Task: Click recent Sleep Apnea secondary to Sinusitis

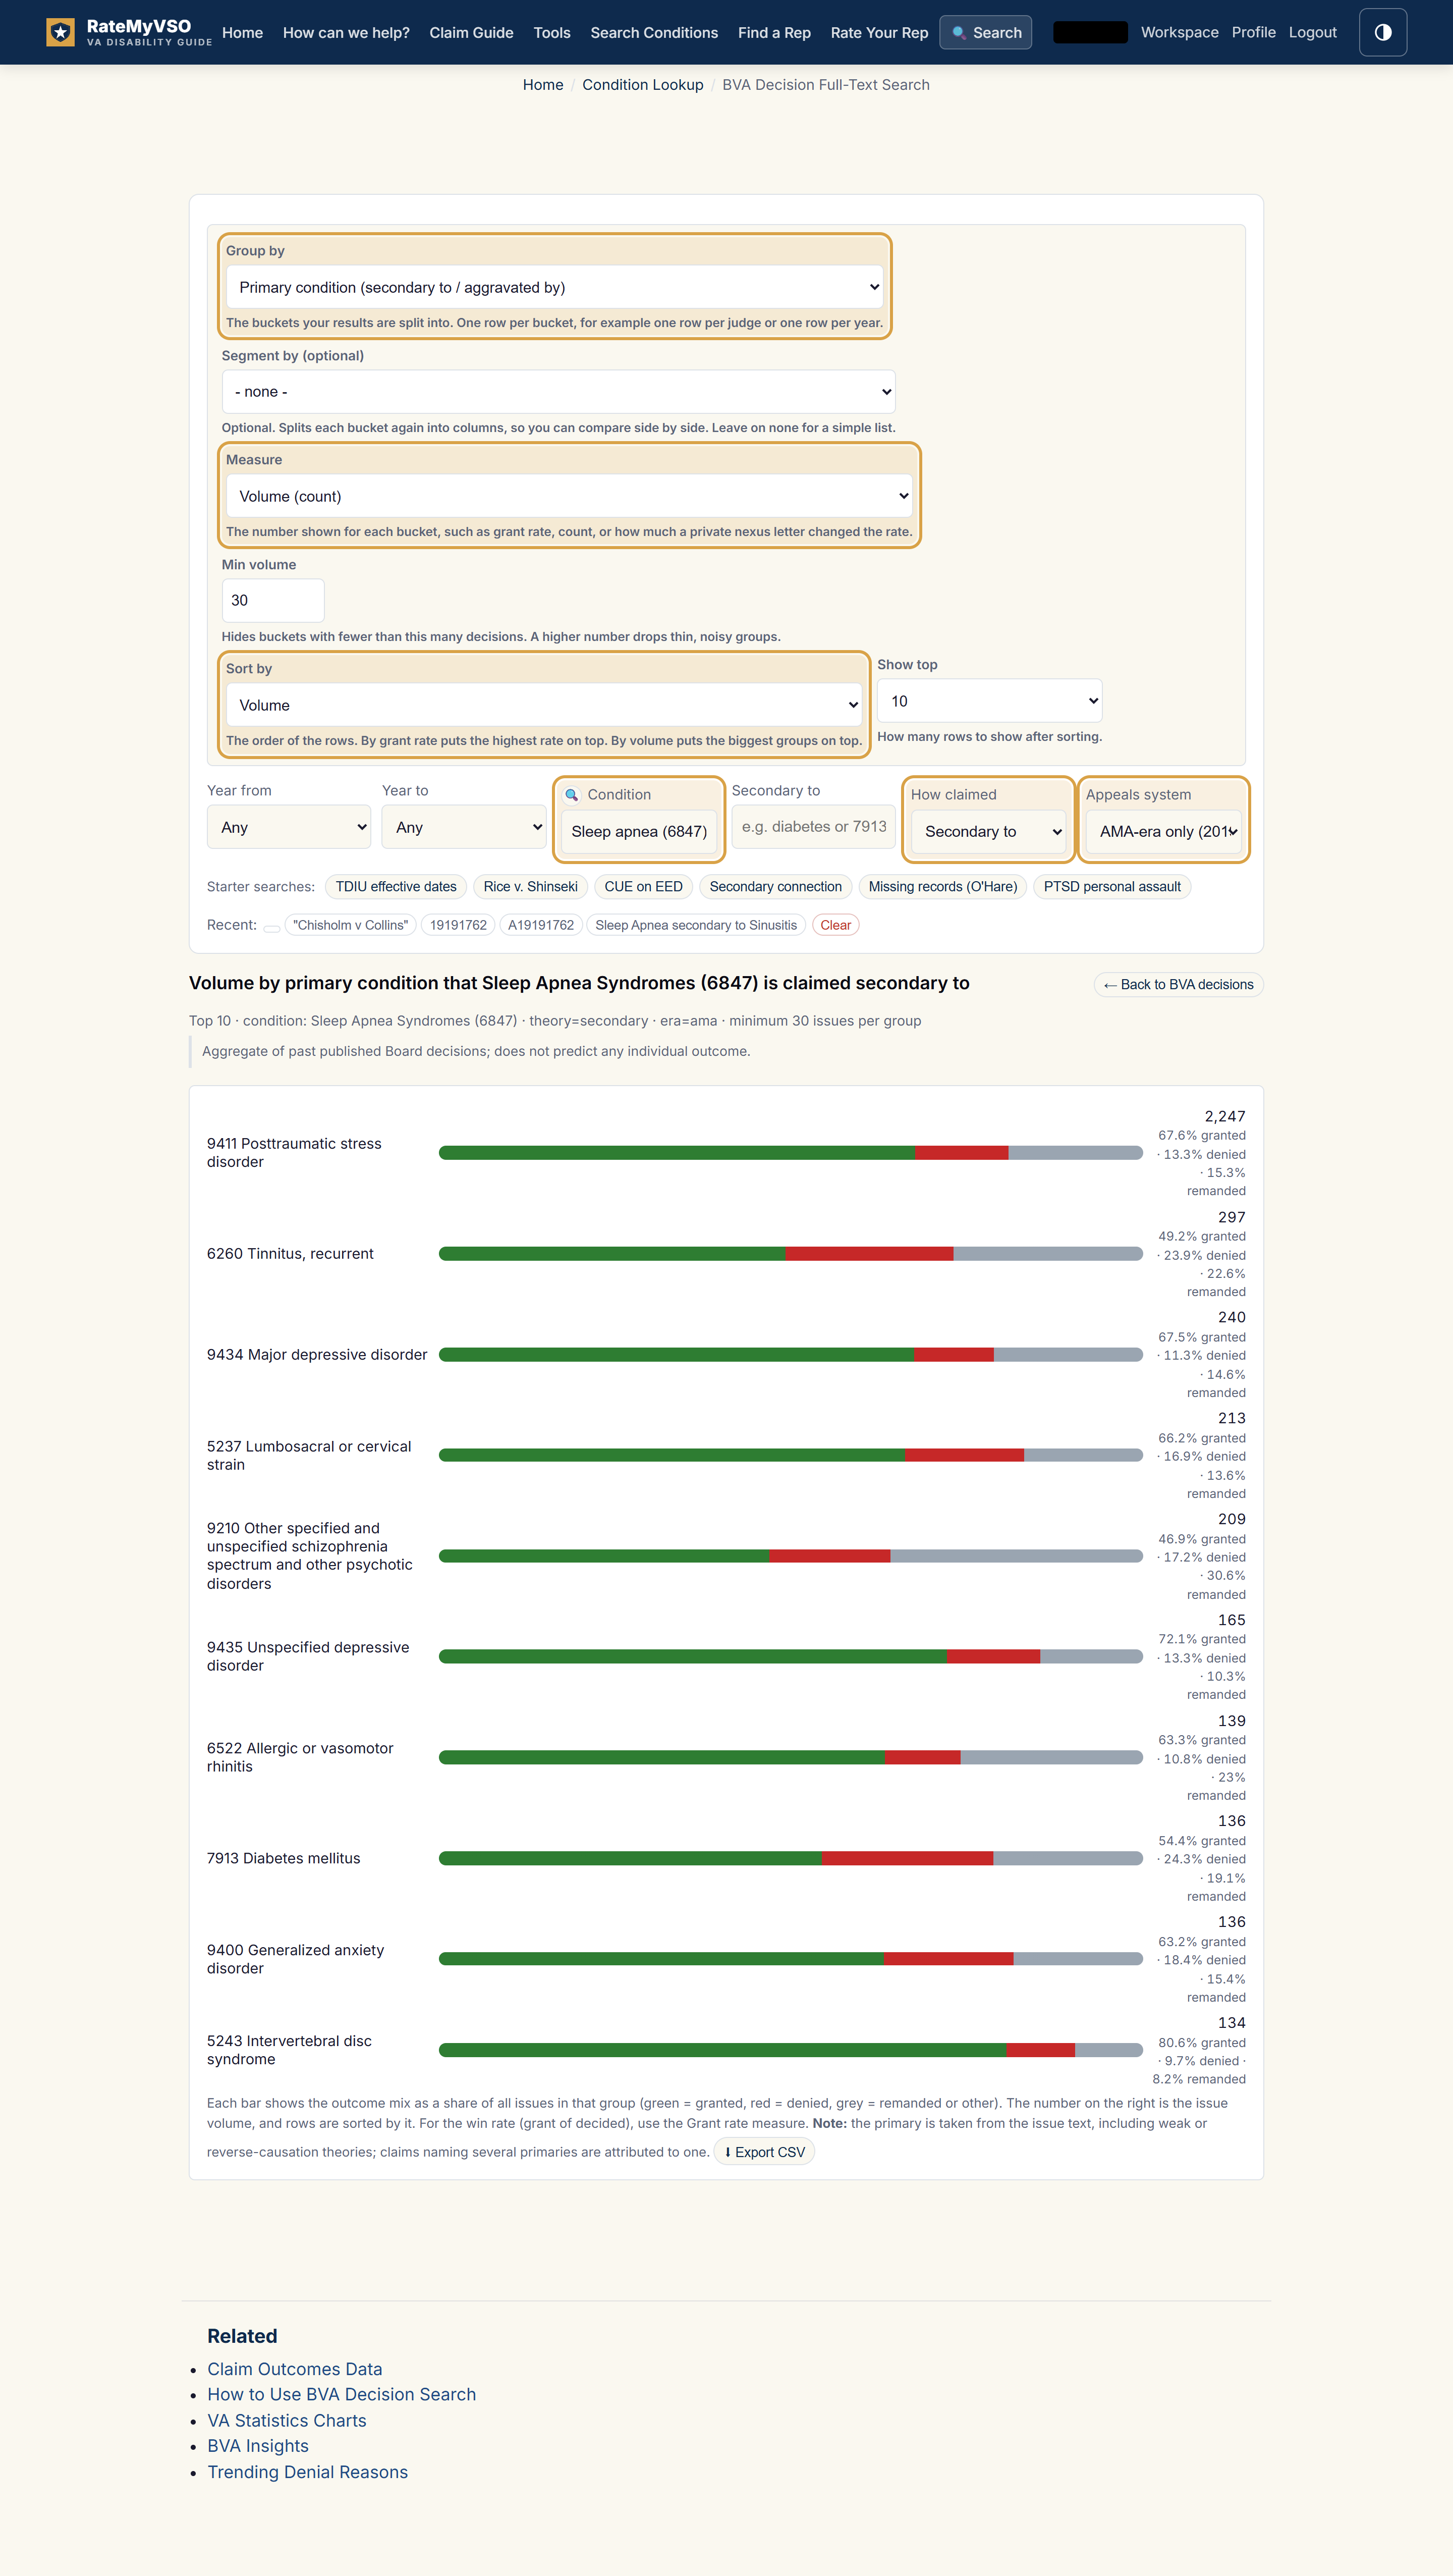Action: coord(697,925)
